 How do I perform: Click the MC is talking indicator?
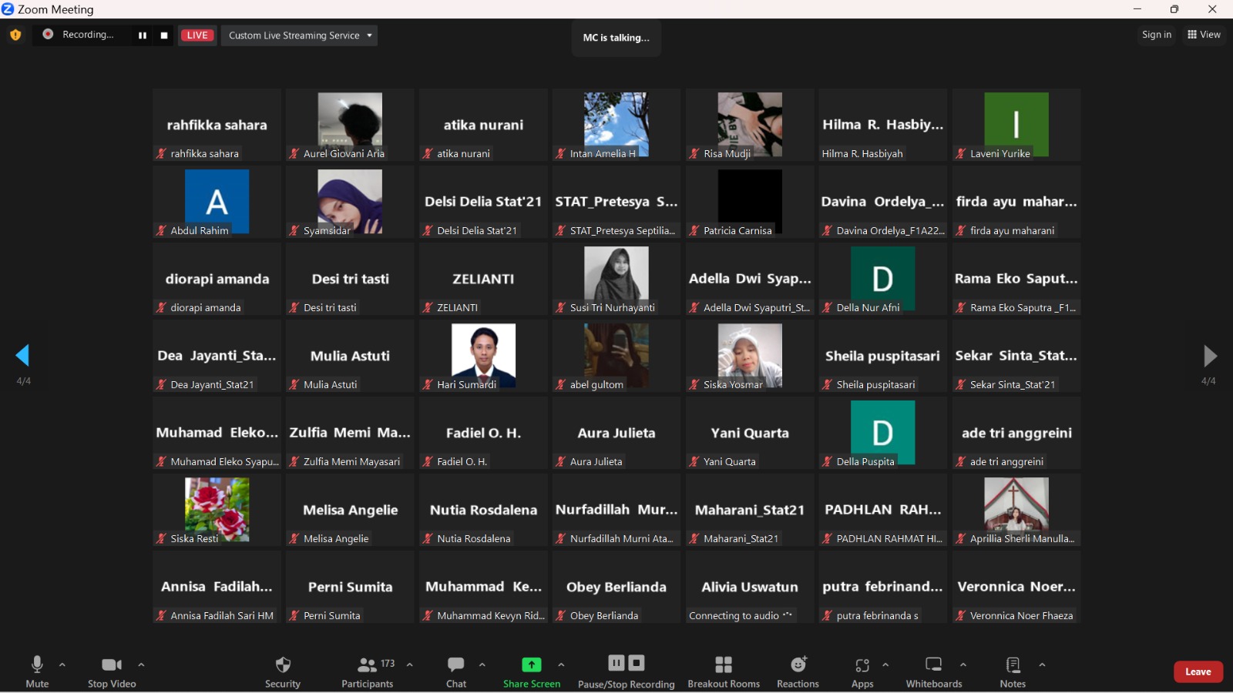tap(616, 38)
